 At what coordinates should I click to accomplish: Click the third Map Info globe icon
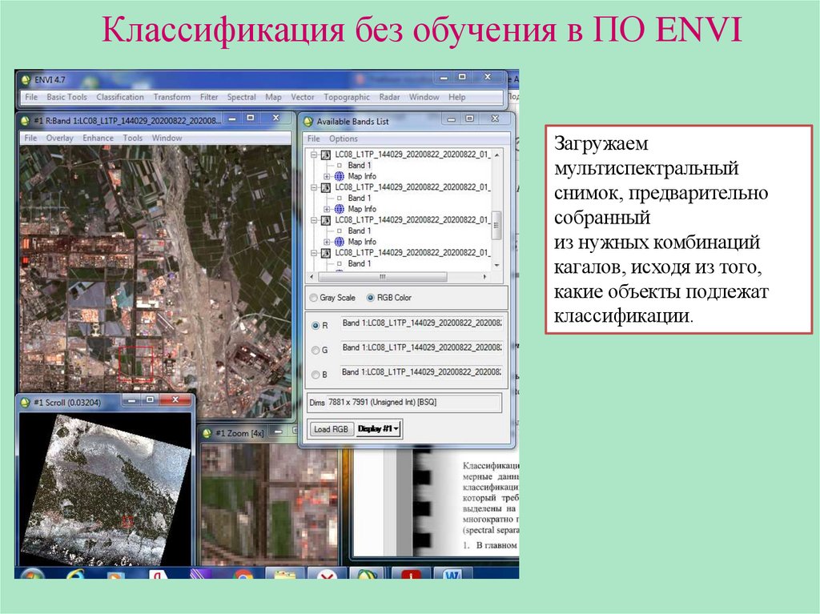(x=340, y=242)
